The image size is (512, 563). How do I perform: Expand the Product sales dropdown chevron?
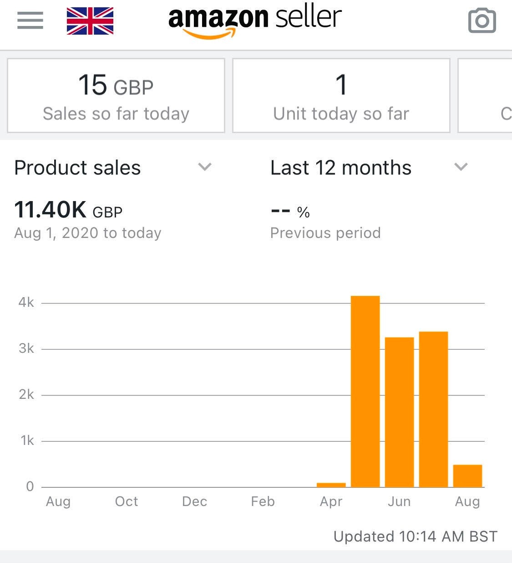click(x=205, y=167)
